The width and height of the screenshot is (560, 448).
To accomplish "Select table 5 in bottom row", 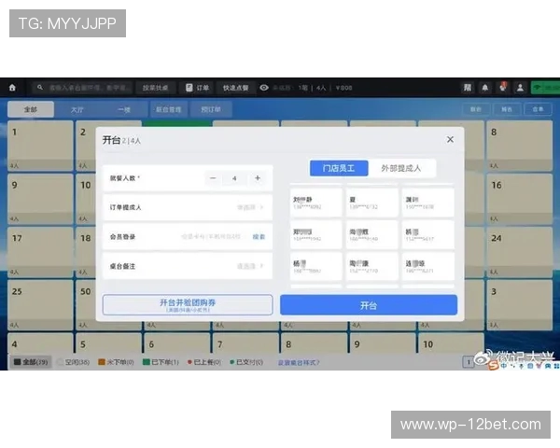I will 108,343.
